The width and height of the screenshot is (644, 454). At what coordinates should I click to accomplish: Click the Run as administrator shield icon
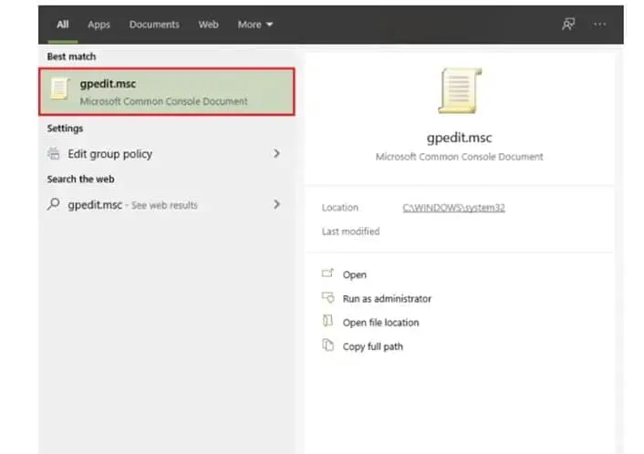(x=327, y=297)
